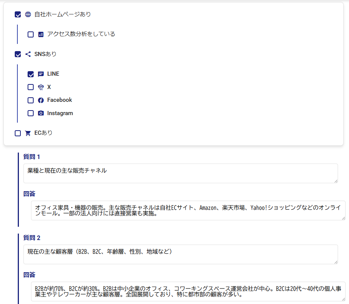Focus the 質問 2 text field

coord(180,254)
